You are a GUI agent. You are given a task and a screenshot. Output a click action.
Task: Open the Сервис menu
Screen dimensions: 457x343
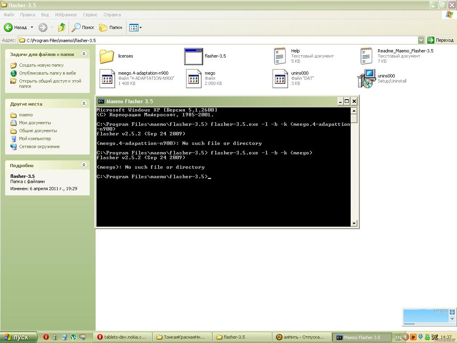[x=90, y=15]
